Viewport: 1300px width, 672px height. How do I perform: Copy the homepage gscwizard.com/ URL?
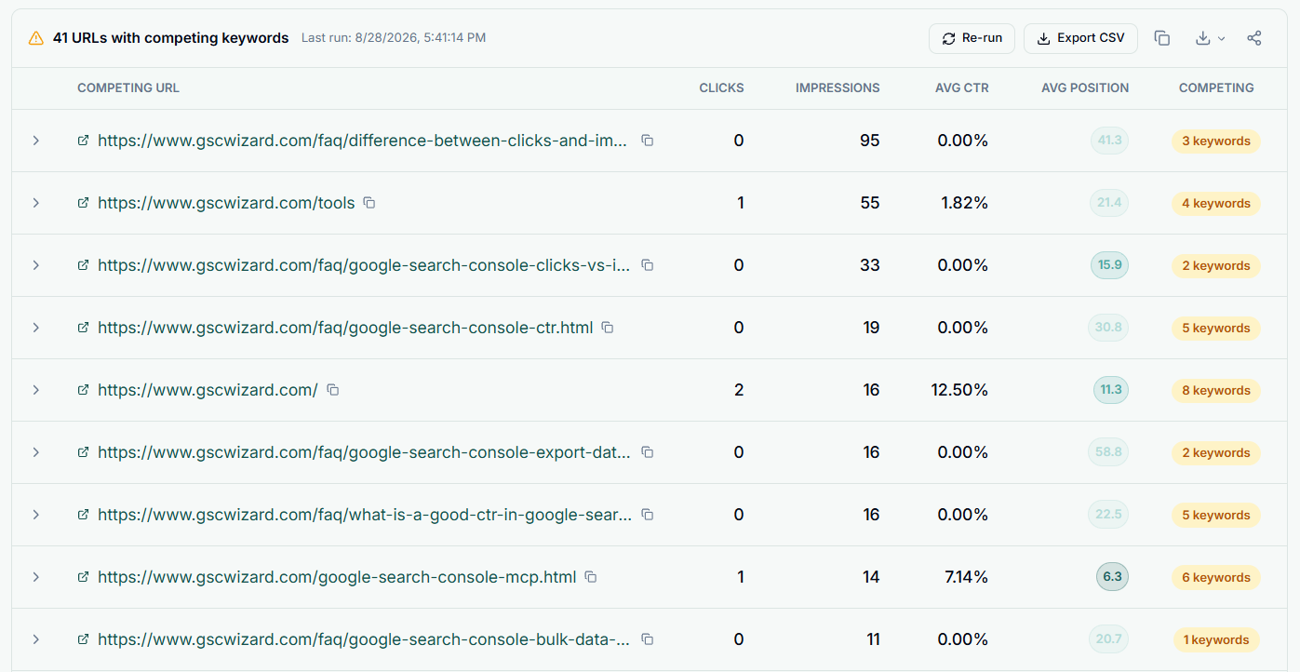coord(332,390)
